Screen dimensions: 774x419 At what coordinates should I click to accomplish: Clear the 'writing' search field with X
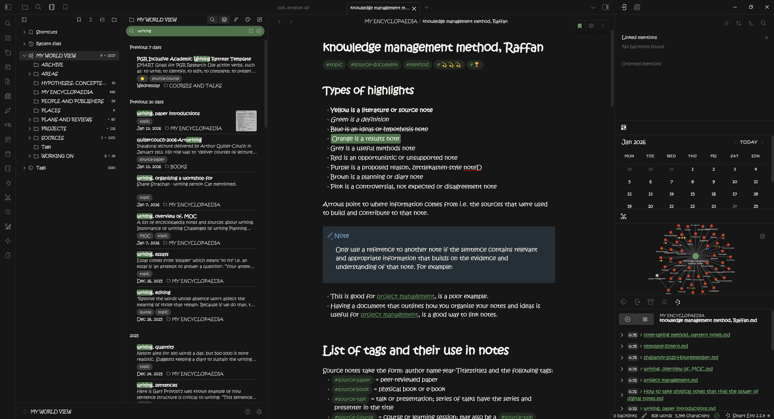click(259, 31)
